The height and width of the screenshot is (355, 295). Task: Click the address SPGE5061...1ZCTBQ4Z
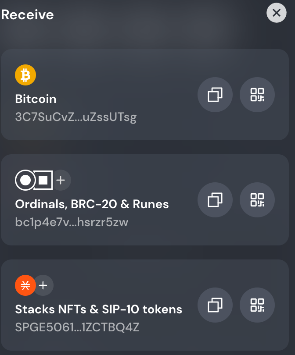pyautogui.click(x=77, y=327)
